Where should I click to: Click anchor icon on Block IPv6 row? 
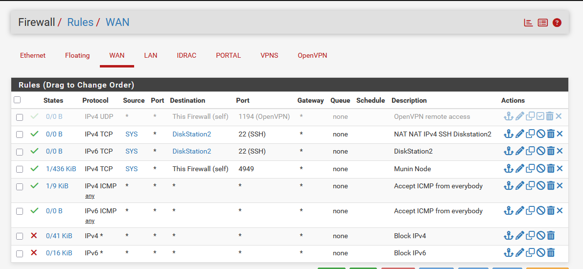click(508, 253)
